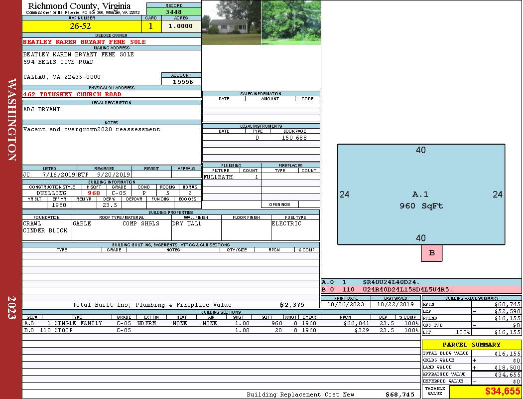Viewport: 523px width, 399px height.
Task: Click the notes text about vacant property
Action: tap(92, 129)
